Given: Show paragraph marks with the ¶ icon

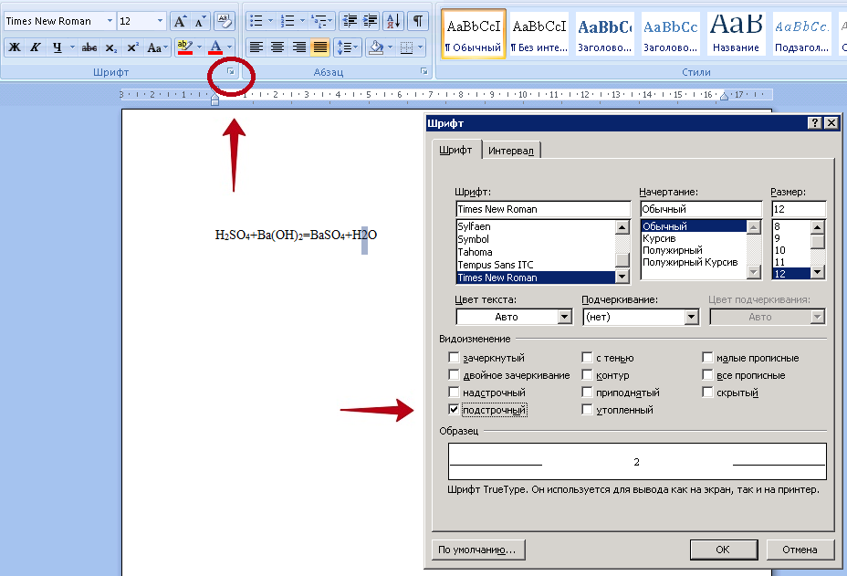Looking at the screenshot, I should (417, 21).
